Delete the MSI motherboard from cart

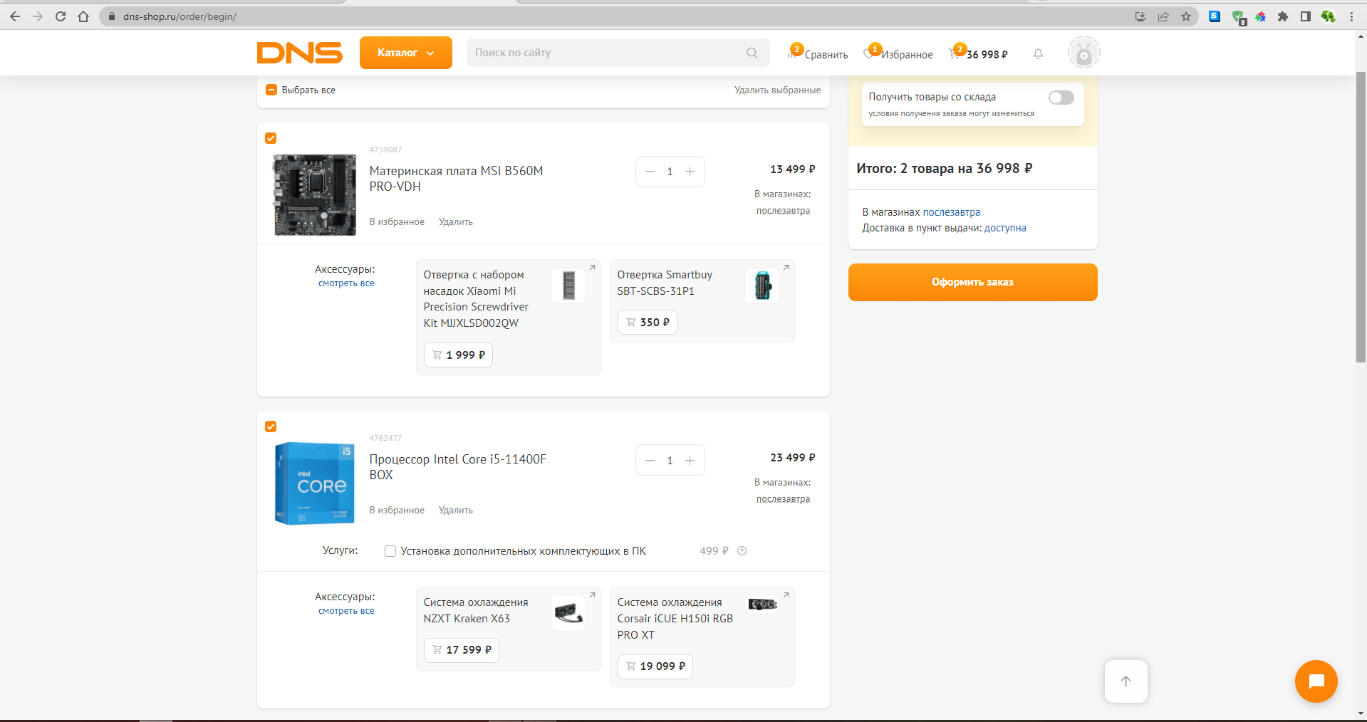click(x=456, y=222)
